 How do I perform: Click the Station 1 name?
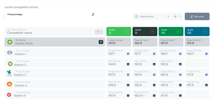tap(20, 54)
